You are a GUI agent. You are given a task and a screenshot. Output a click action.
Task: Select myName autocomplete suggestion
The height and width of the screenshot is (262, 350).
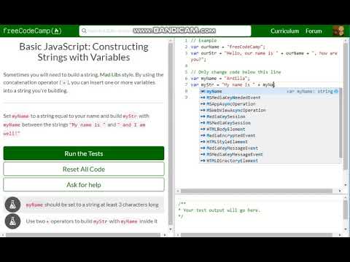269,91
